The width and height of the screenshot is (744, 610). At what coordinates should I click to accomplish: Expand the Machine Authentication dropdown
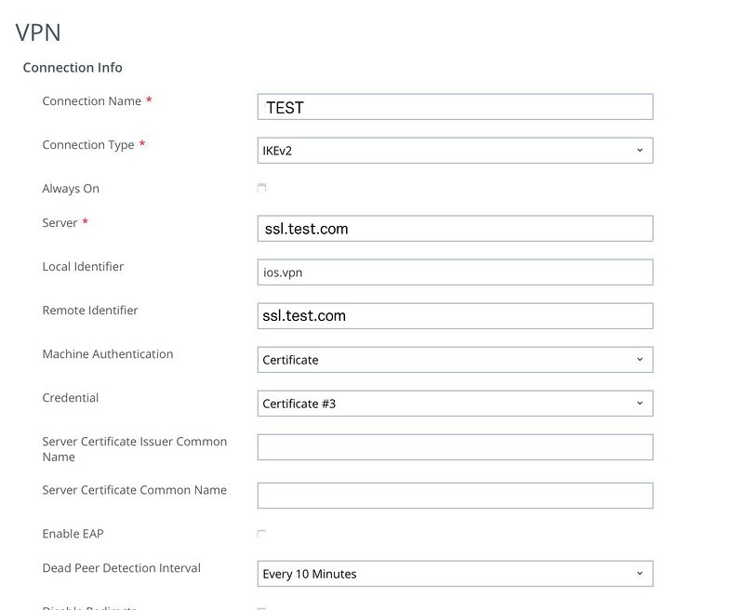click(x=455, y=360)
